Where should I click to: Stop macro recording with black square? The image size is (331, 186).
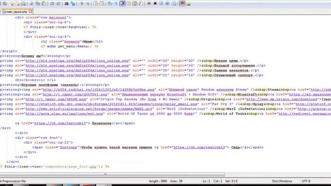tap(155, 4)
